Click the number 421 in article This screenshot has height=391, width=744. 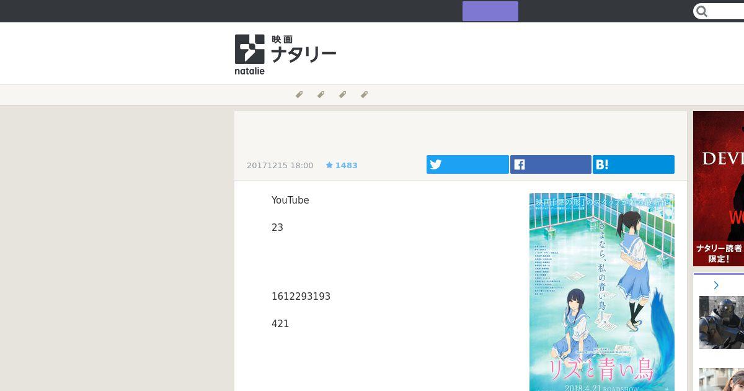tap(280, 324)
